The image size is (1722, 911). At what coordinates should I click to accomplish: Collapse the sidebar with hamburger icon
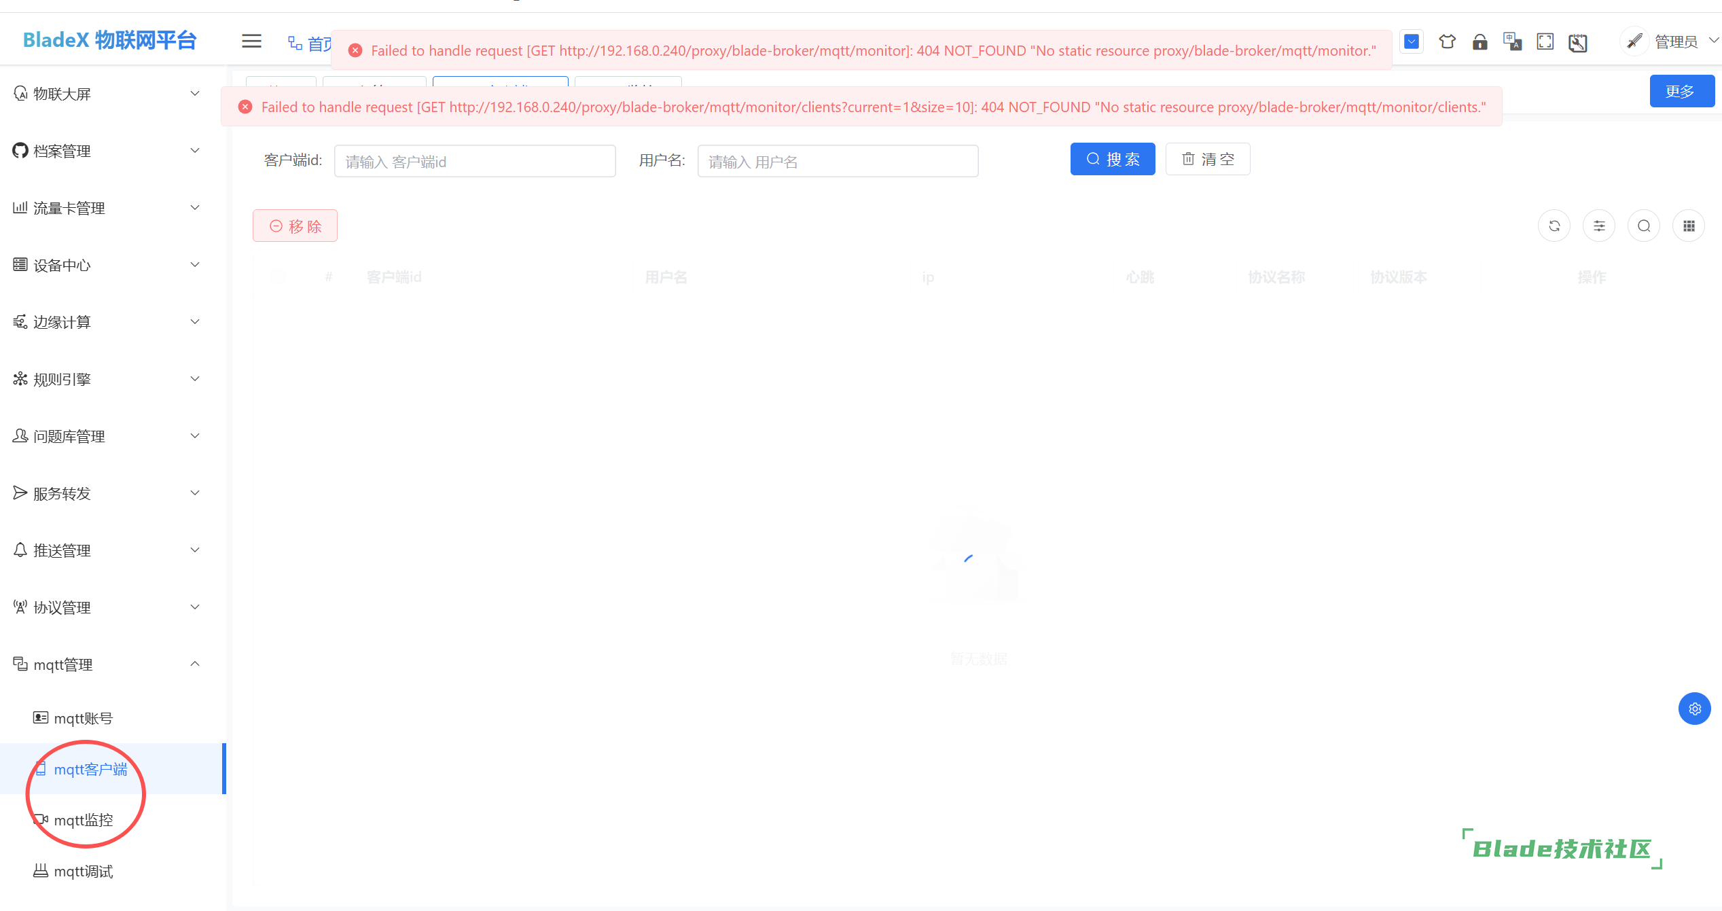pos(251,41)
